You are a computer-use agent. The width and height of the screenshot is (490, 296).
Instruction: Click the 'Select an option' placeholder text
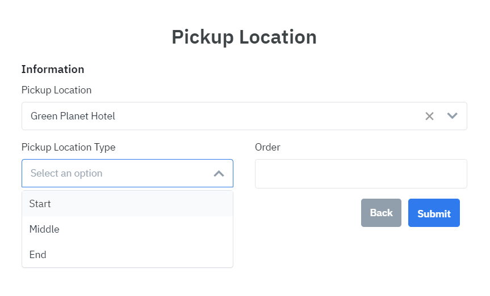point(66,174)
